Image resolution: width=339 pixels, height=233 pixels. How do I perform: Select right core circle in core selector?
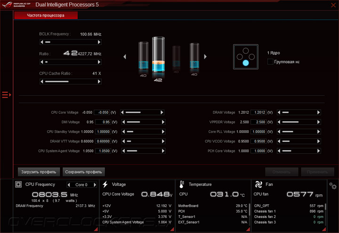coord(251,57)
